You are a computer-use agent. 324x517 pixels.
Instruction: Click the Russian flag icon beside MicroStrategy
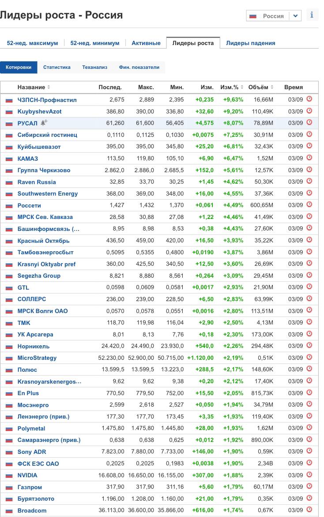tap(9, 358)
